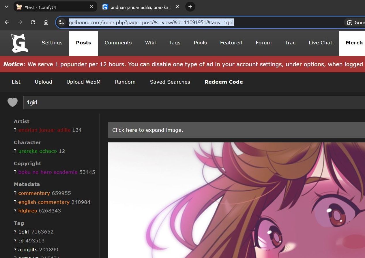Open the Redeem Code link
The height and width of the screenshot is (258, 365).
point(224,82)
